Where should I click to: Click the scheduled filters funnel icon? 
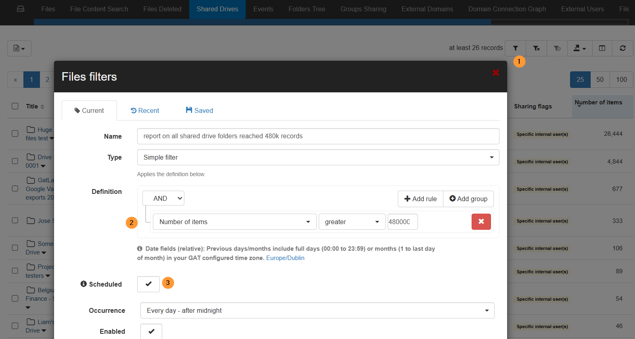[557, 48]
